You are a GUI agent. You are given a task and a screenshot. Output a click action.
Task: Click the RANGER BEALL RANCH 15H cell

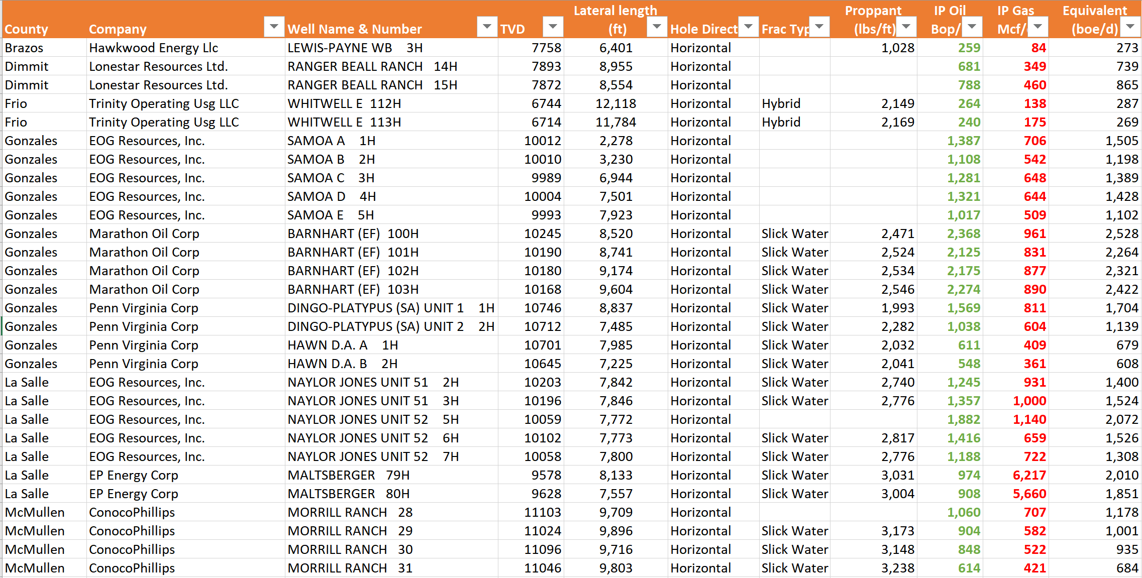point(392,85)
